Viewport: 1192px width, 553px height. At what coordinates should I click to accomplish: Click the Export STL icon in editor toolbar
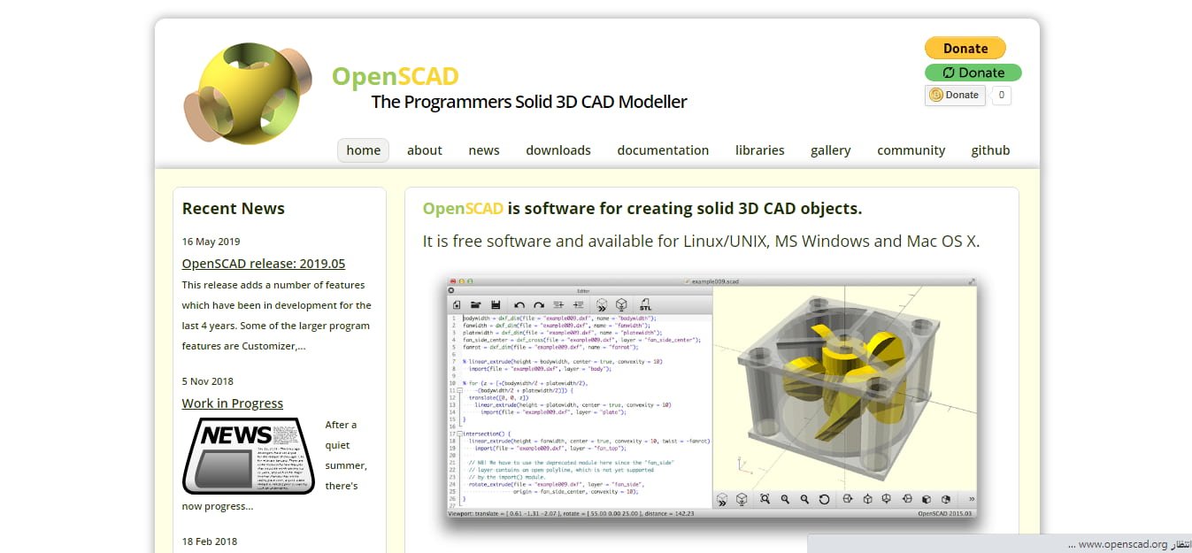[x=645, y=304]
